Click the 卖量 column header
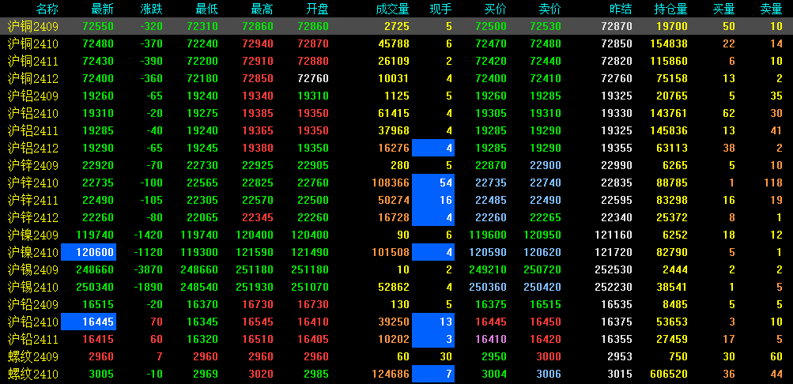Viewport: 793px width, 384px height. pyautogui.click(x=772, y=9)
